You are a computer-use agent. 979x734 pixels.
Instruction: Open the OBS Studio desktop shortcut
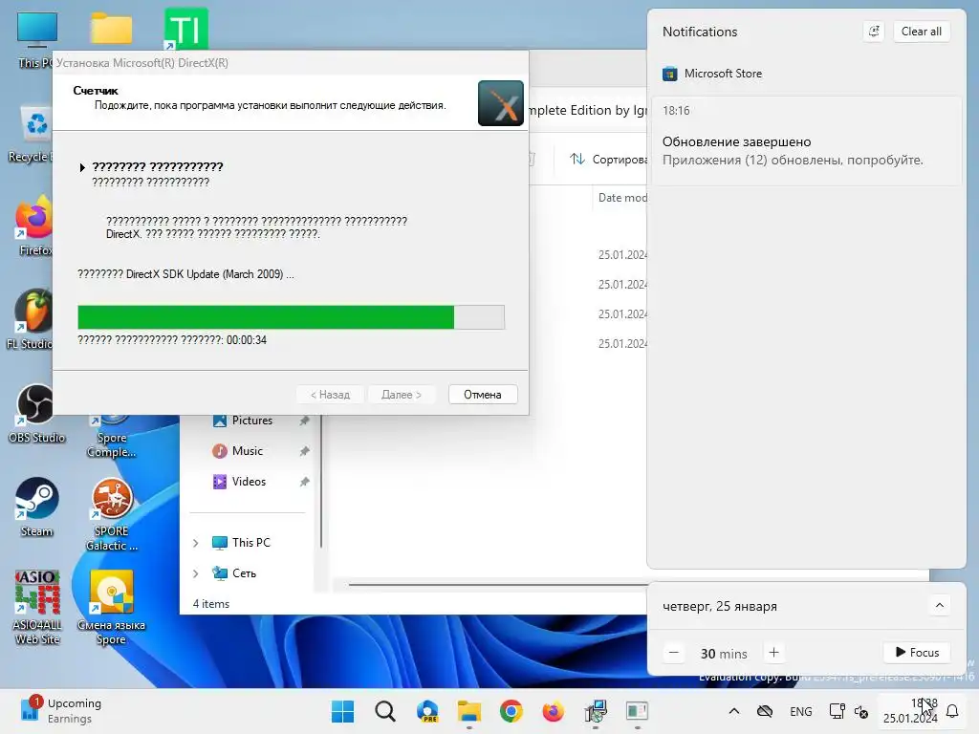click(x=36, y=414)
